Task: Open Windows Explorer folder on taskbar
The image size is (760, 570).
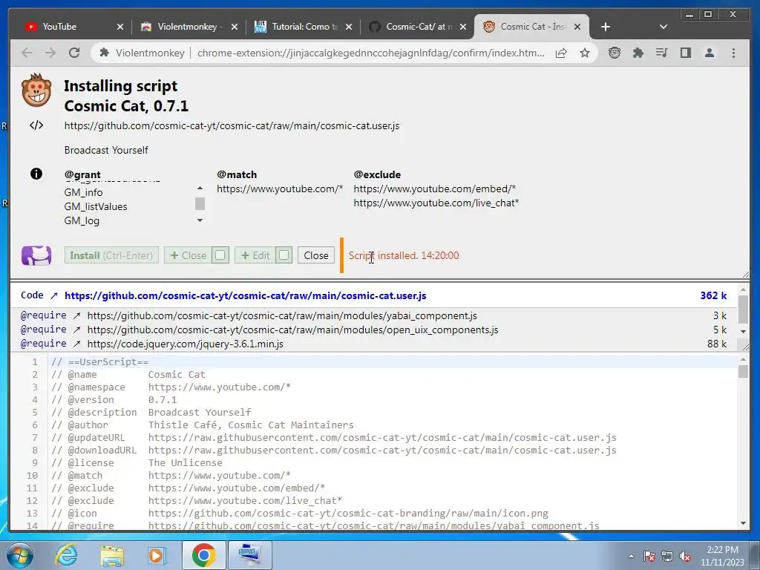Action: pyautogui.click(x=112, y=555)
